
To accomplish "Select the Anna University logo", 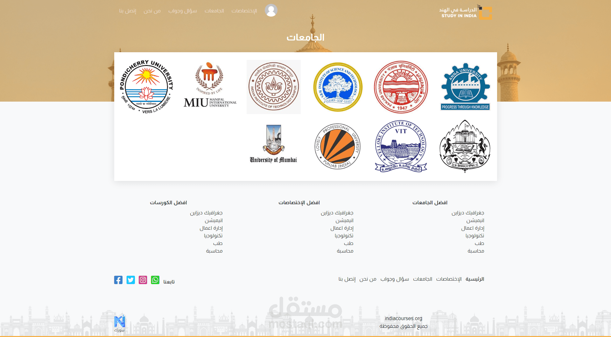I will 465,87.
